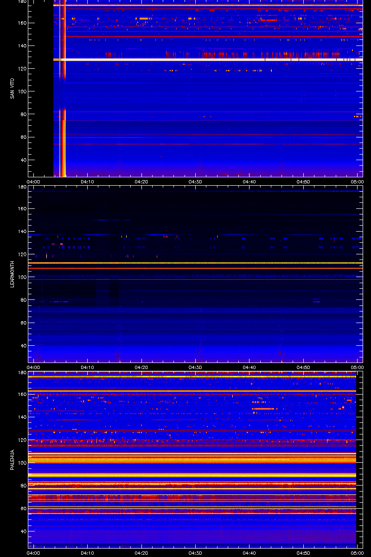Select the 120 tick on Learmonth axis
Viewport: 371px width, 557px height.
pyautogui.click(x=22, y=254)
